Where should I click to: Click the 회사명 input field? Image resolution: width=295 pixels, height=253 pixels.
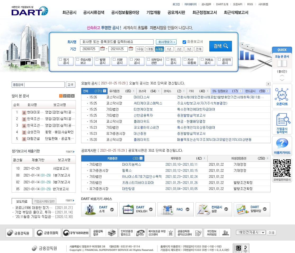pos(117,42)
